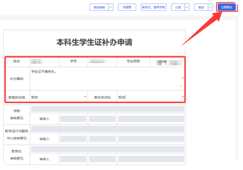The height and width of the screenshot is (170, 243).
Task: Expand the dropdown arrow beside 更多
Action: click(210, 7)
